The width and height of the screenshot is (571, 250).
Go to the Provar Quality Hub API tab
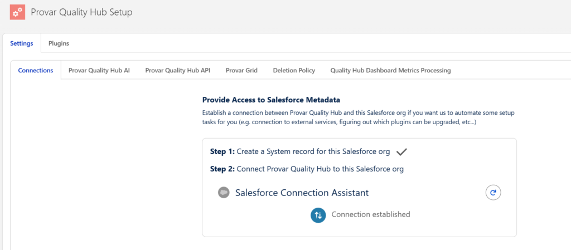coord(178,71)
